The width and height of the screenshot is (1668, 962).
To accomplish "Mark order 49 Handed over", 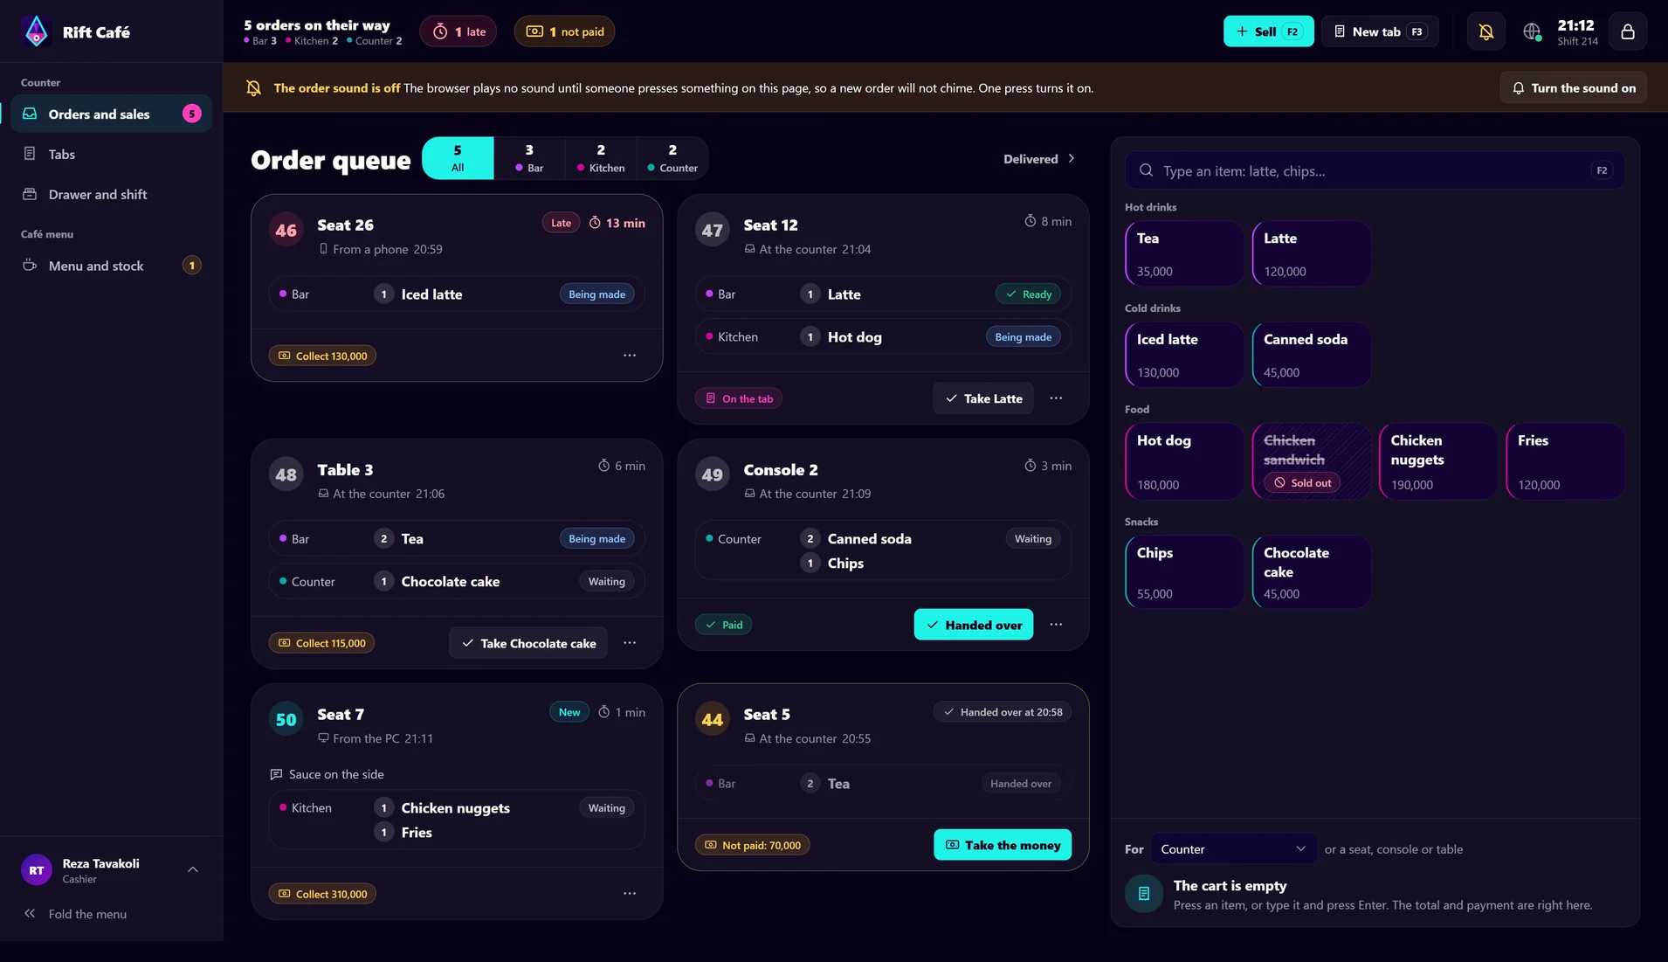I will (x=974, y=625).
